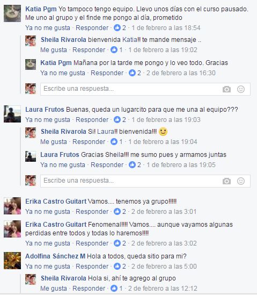257x295 pixels.
Task: Reply to Adolfina Sánchez M's comment
Action: coord(92,267)
